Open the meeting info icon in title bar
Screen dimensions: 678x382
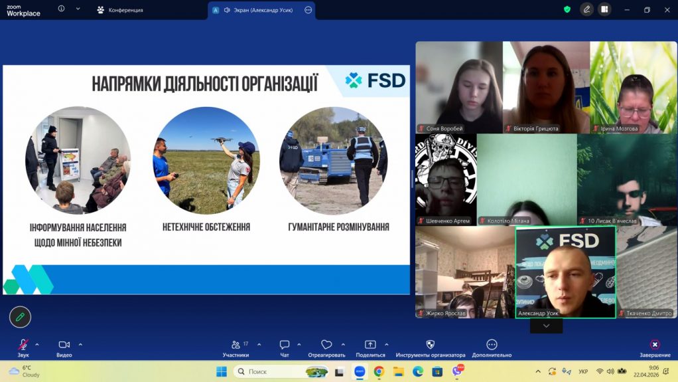click(x=62, y=9)
